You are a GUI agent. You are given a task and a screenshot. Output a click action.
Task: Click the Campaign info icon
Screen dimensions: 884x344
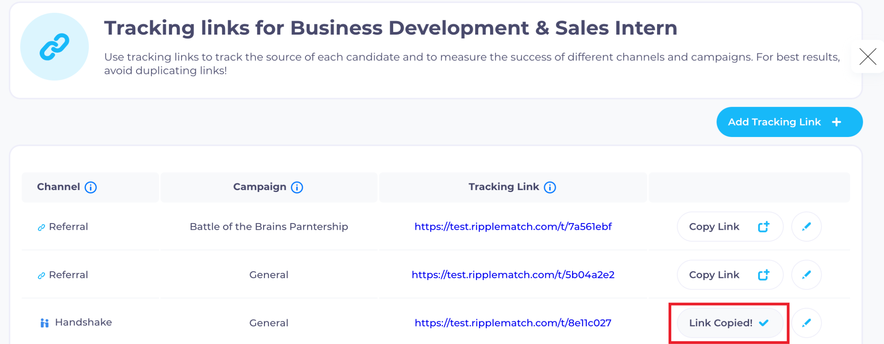(297, 187)
